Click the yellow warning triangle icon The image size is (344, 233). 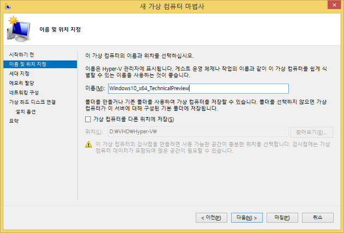(x=88, y=145)
